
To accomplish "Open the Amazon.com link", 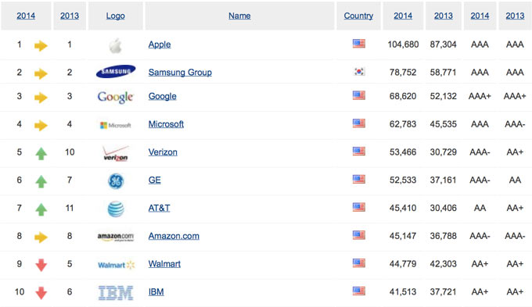I will click(174, 236).
